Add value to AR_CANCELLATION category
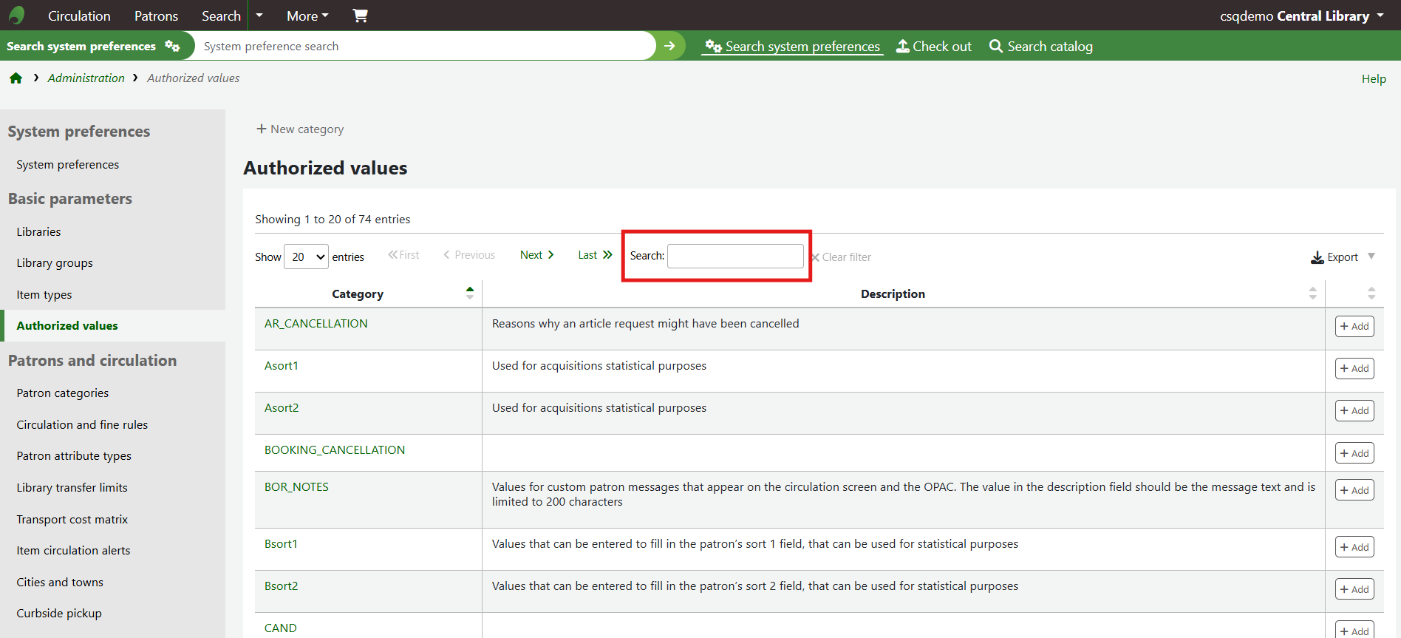1401x638 pixels. click(1354, 326)
